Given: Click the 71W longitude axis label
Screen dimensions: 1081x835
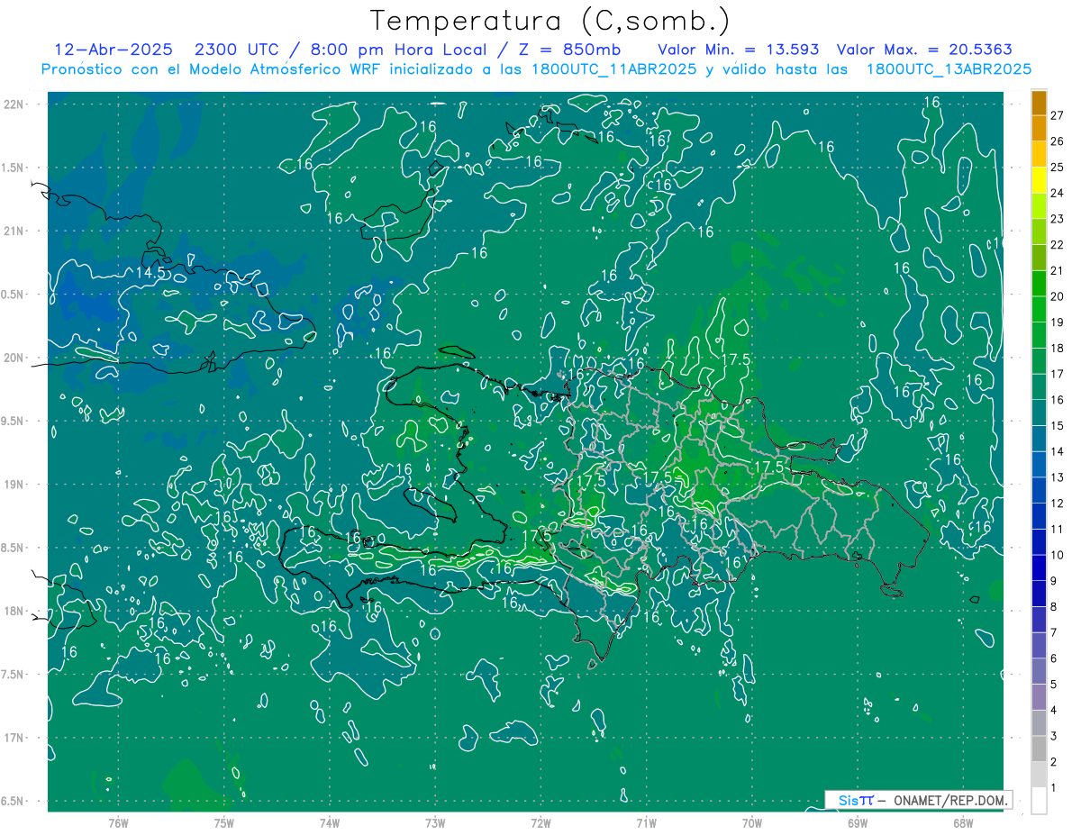Looking at the screenshot, I should pos(646,822).
